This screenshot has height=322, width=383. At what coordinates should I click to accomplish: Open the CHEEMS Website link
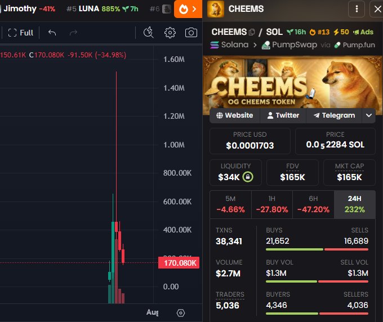[235, 115]
